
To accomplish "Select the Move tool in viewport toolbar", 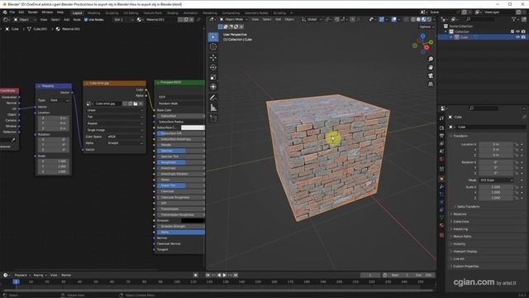I will click(x=213, y=57).
